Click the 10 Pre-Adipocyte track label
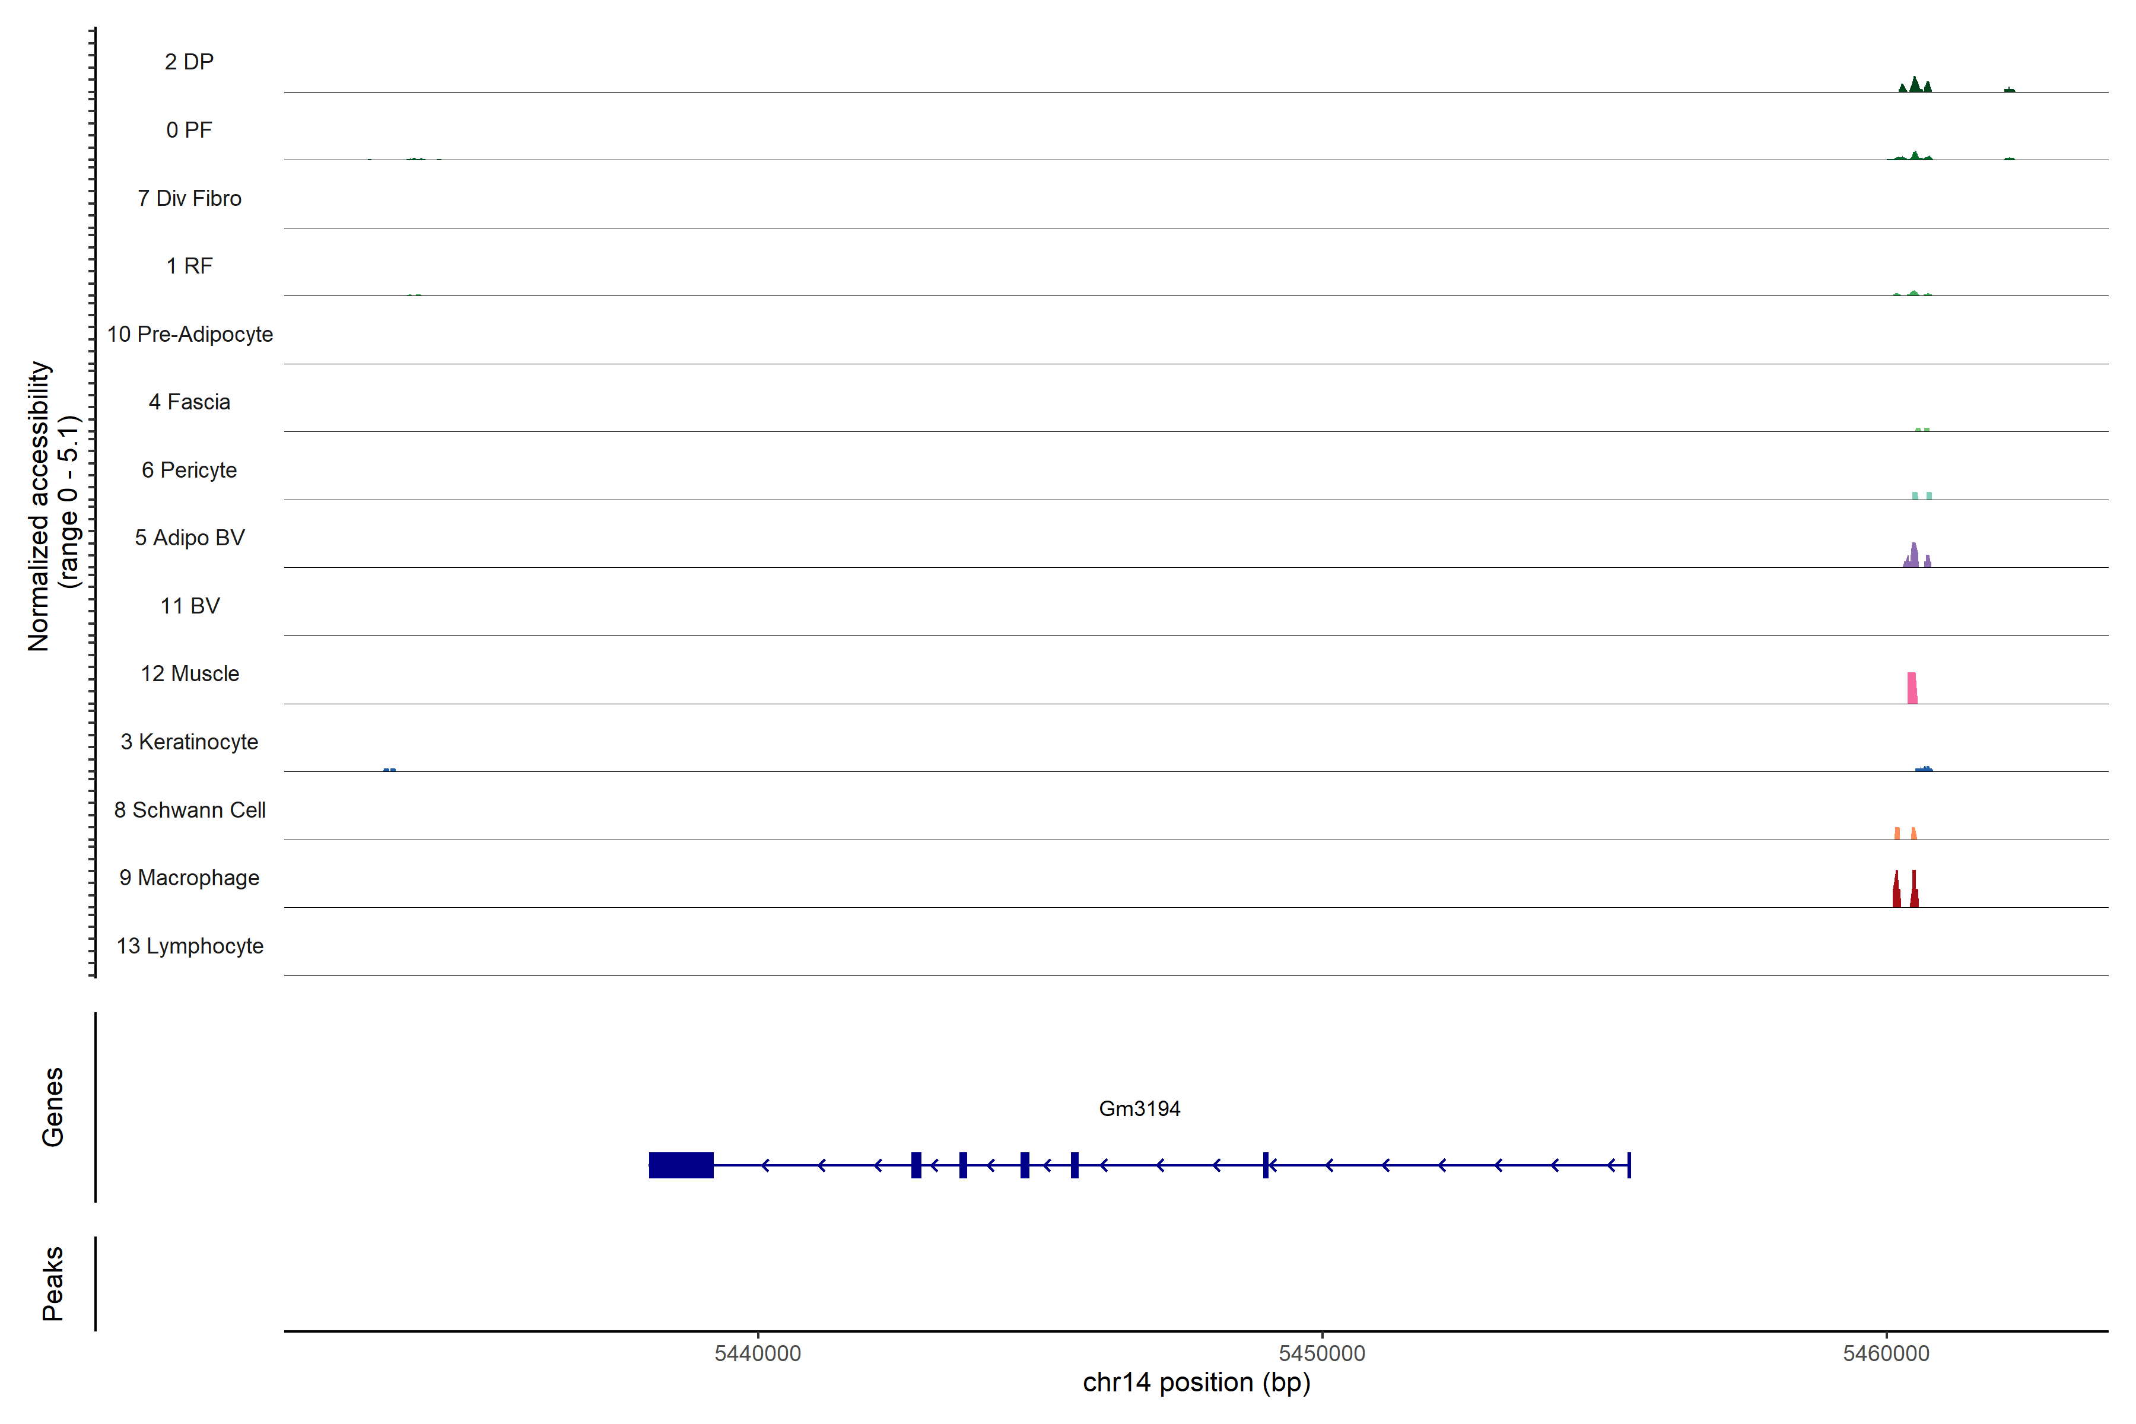 tap(190, 334)
